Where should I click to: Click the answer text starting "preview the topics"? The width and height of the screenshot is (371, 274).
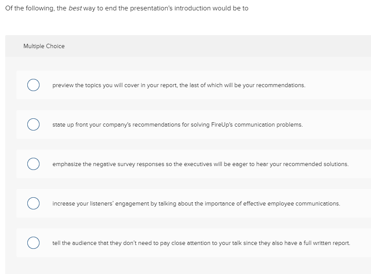pos(178,85)
